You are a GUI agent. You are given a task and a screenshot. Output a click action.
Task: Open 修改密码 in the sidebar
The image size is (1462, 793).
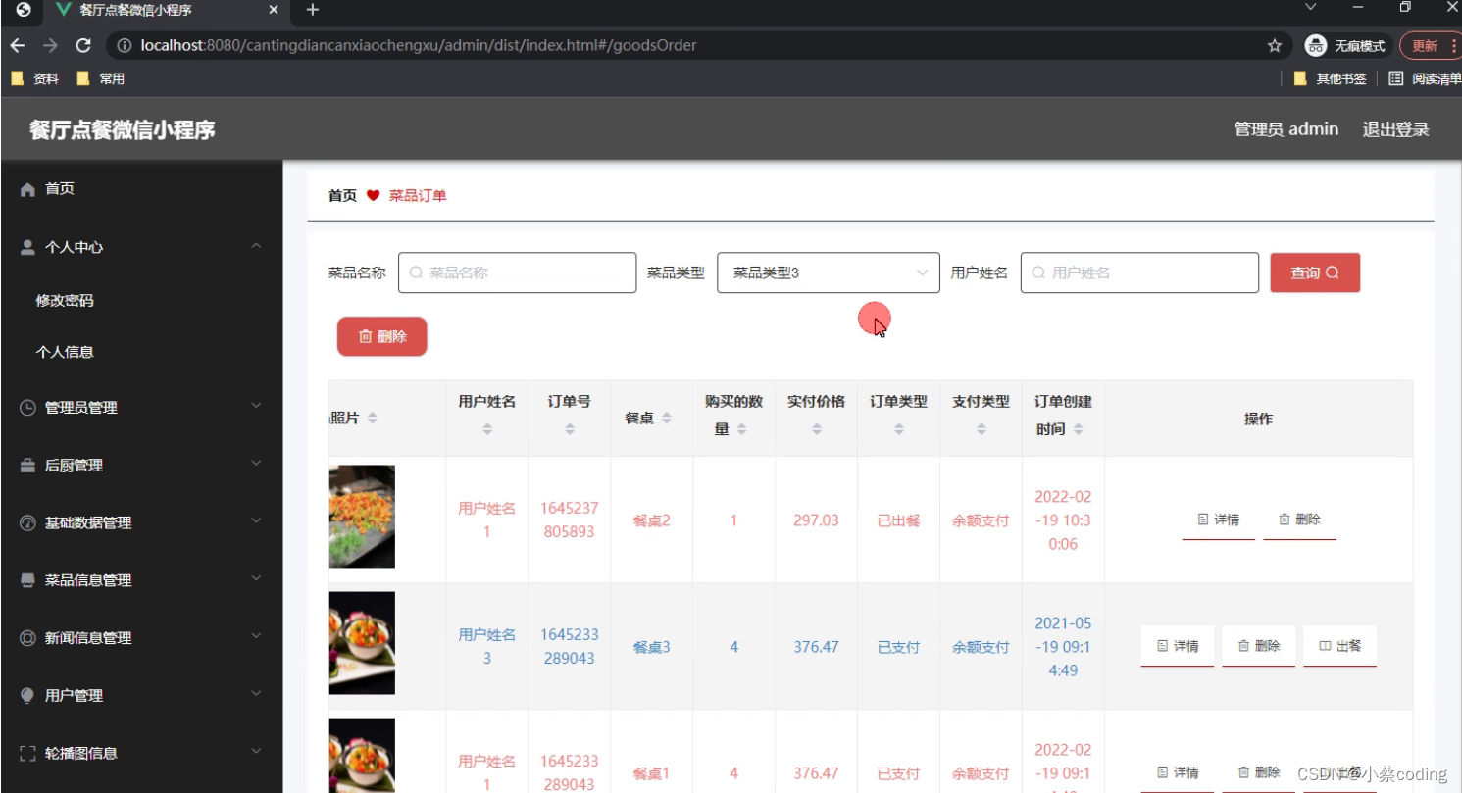pos(65,300)
